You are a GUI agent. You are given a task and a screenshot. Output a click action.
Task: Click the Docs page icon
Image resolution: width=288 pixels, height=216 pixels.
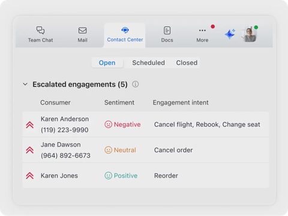pos(167,31)
